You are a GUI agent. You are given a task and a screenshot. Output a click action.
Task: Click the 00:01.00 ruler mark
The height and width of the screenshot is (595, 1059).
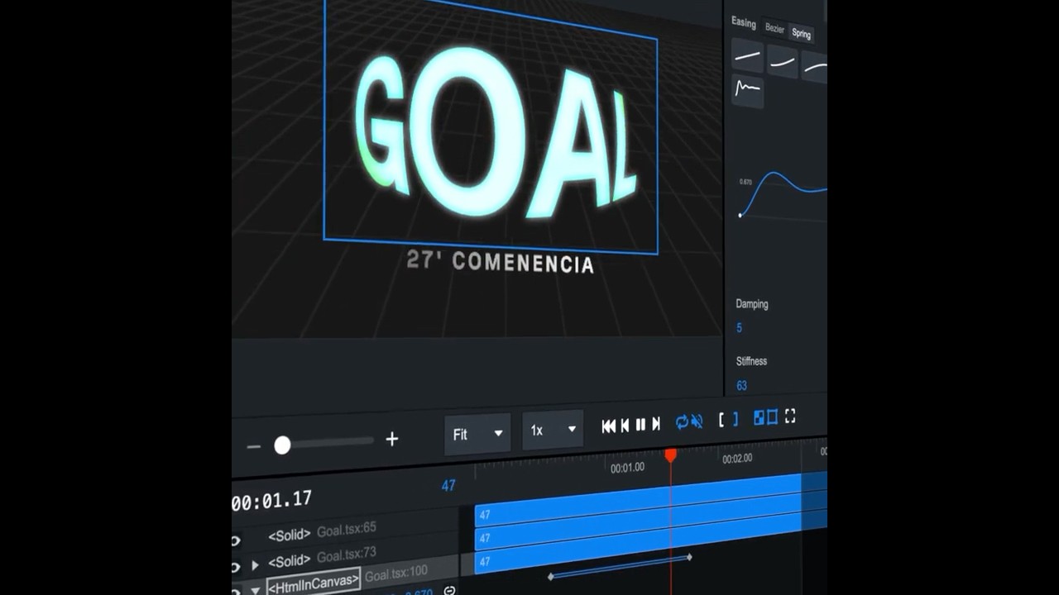point(627,468)
